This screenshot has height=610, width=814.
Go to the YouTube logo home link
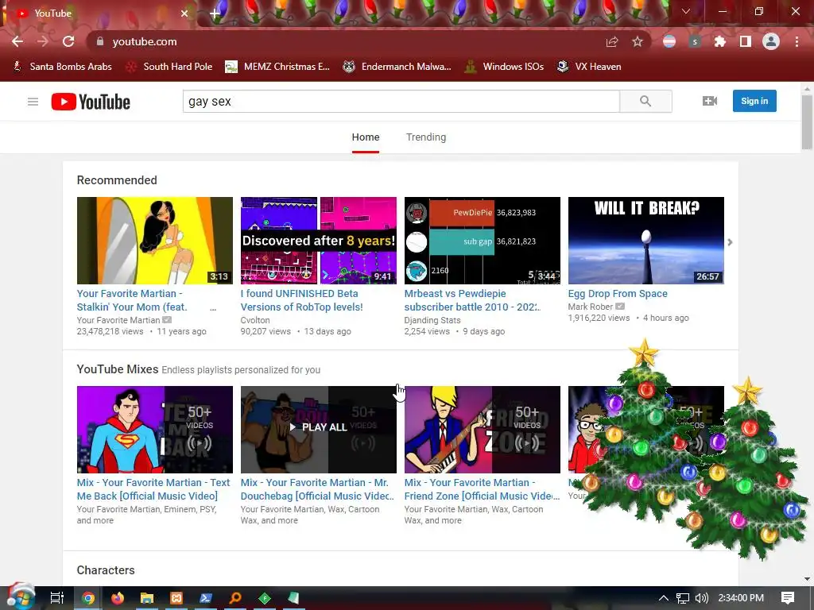[91, 102]
